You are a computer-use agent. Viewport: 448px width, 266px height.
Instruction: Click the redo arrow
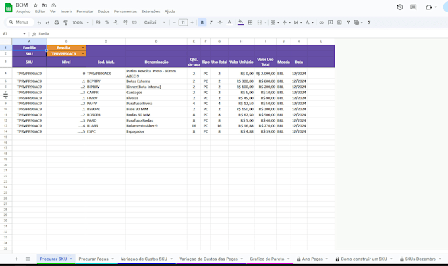pyautogui.click(x=47, y=22)
